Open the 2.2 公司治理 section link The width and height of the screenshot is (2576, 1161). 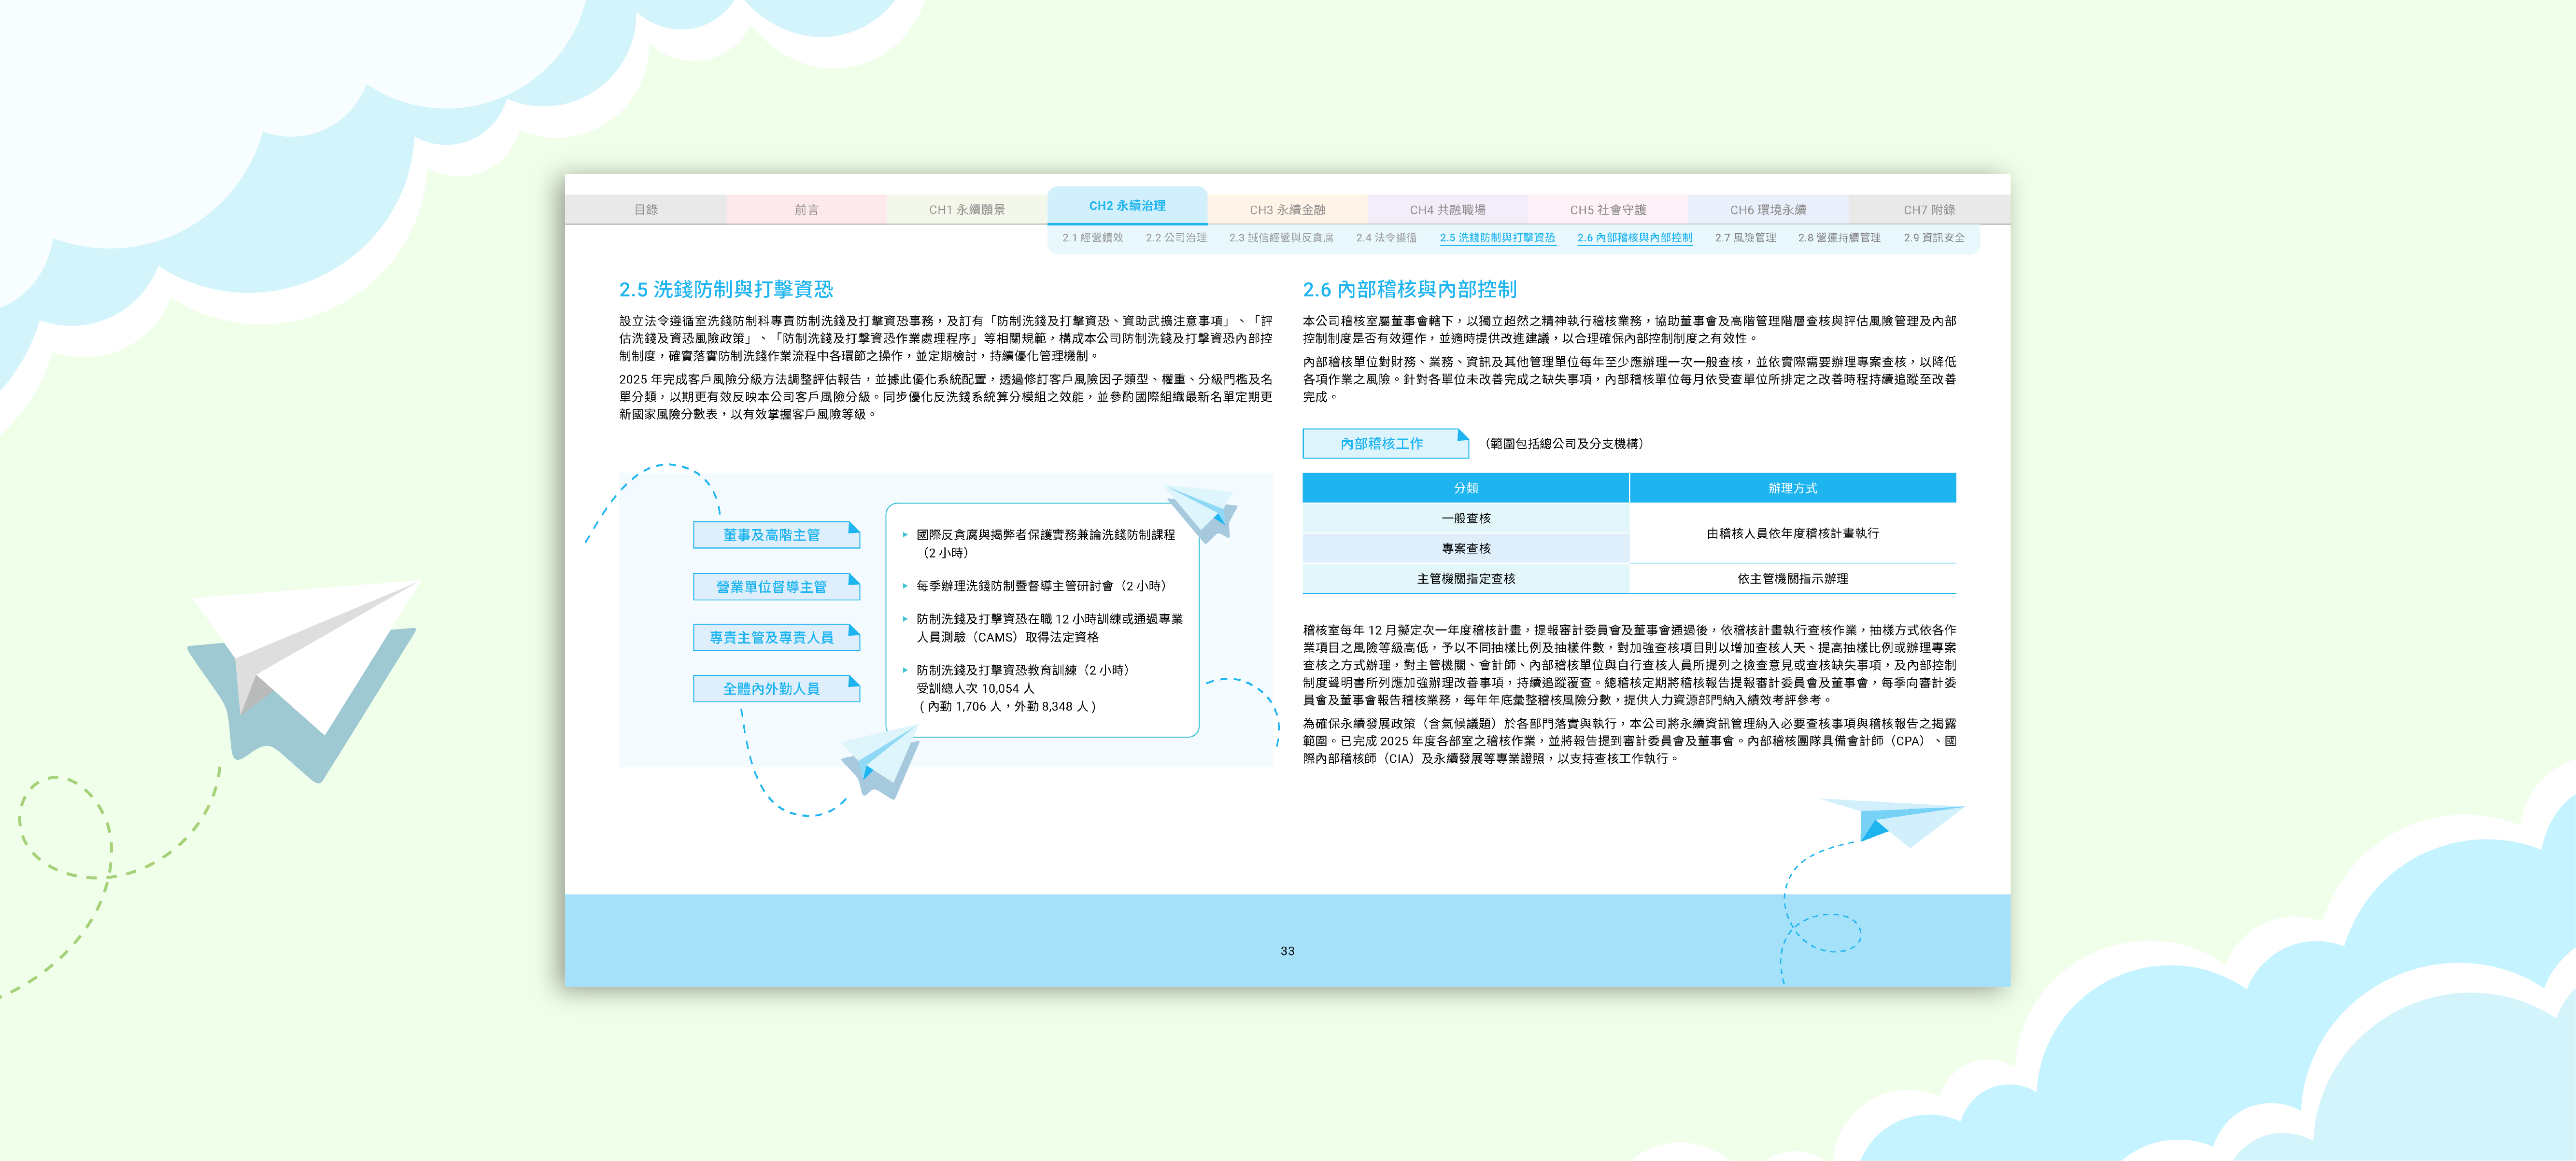[x=1176, y=238]
